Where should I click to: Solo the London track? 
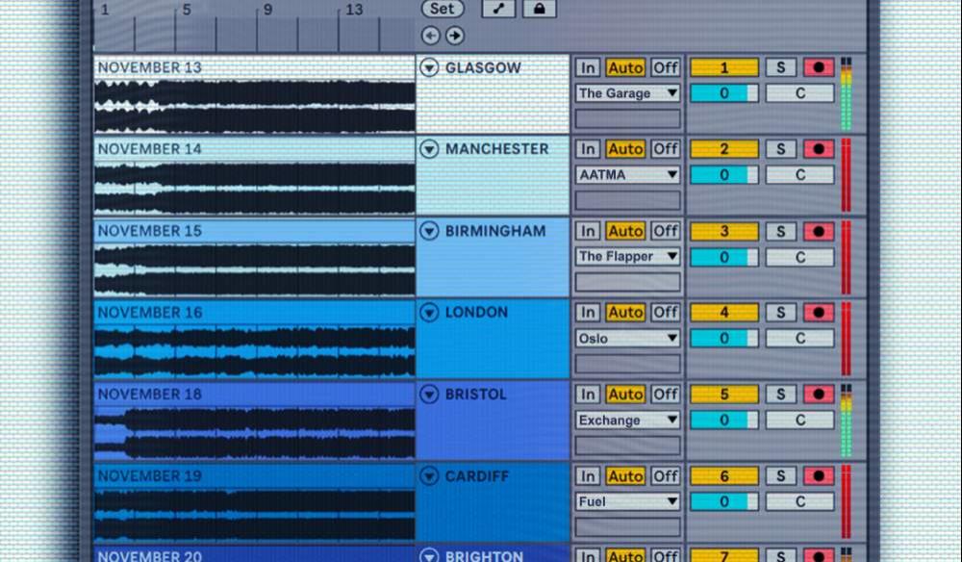pos(781,313)
